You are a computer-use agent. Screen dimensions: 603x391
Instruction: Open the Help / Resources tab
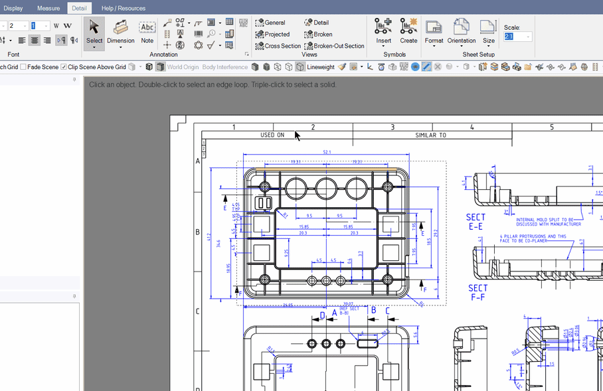click(x=124, y=8)
